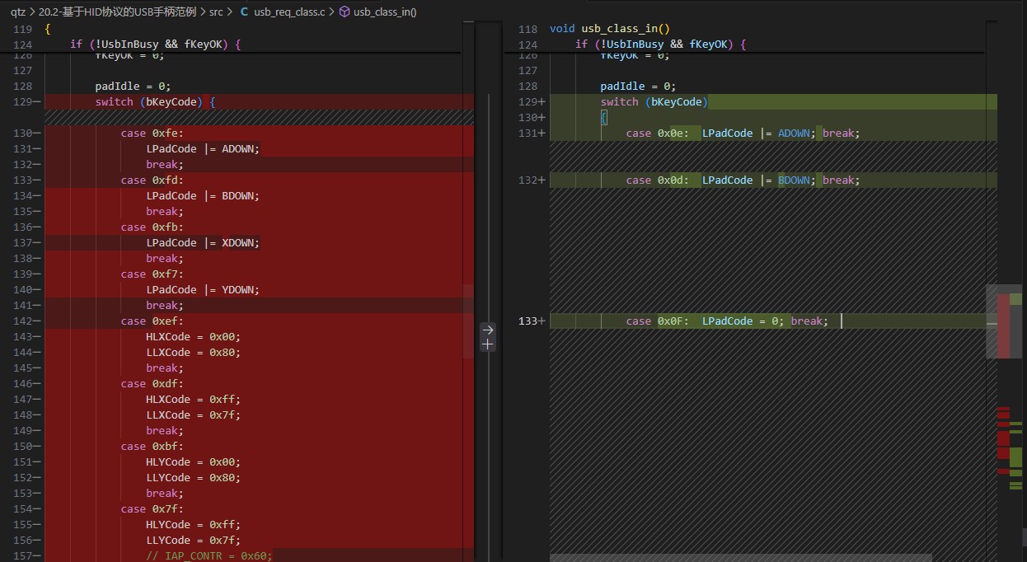Viewport: 1027px width, 562px height.
Task: Click on case 0xef: in the left pane
Action: point(152,321)
